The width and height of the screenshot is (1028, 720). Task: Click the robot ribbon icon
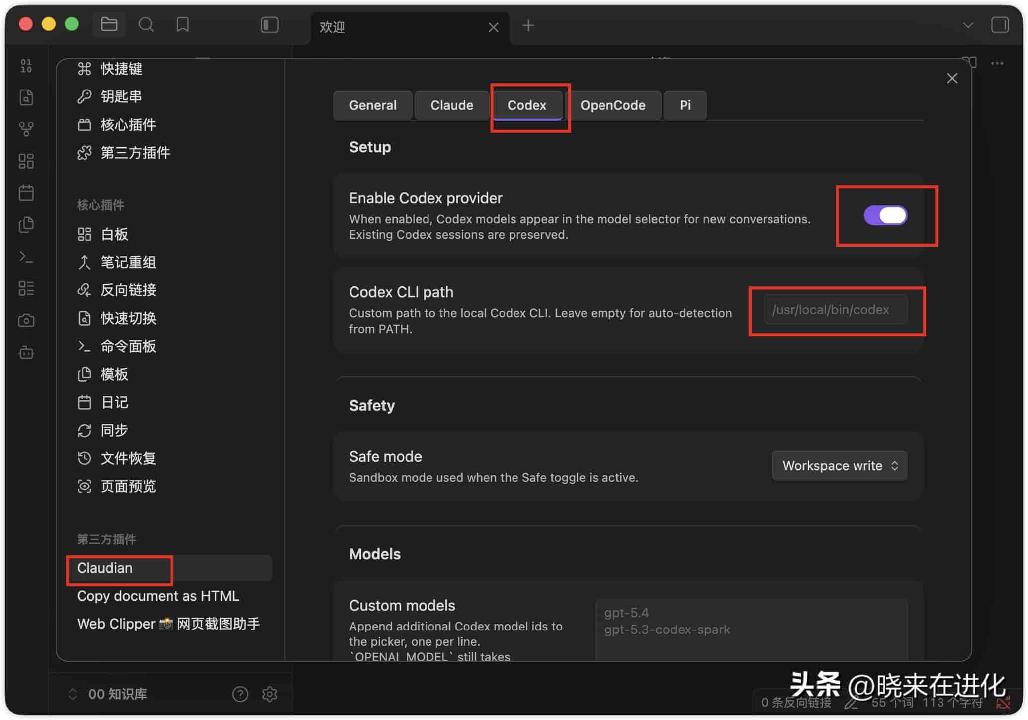click(26, 353)
